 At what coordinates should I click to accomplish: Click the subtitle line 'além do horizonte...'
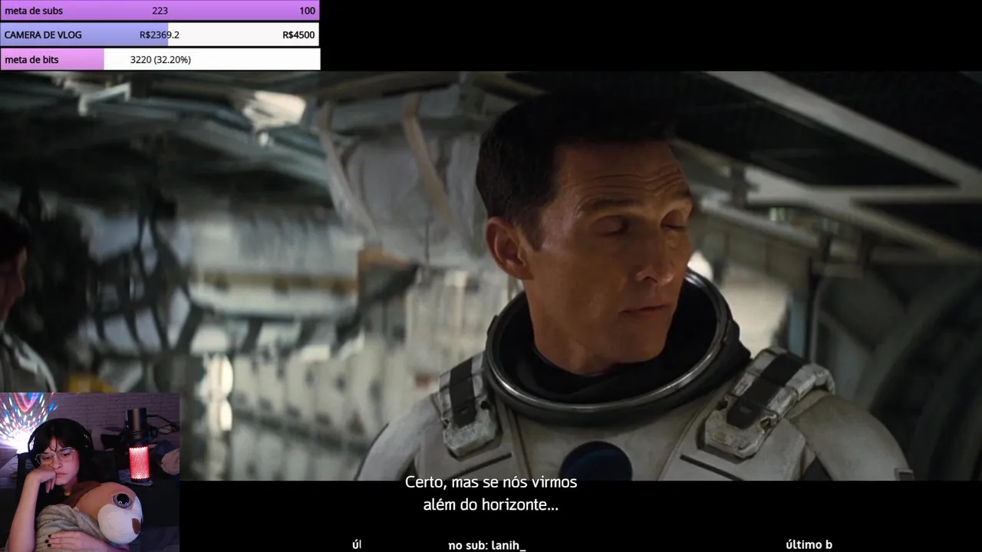pyautogui.click(x=491, y=505)
